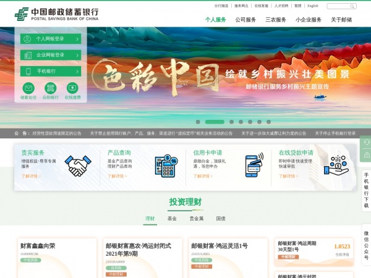Click 了解详情 under 产品查询
371x278 pixels.
(x=117, y=176)
